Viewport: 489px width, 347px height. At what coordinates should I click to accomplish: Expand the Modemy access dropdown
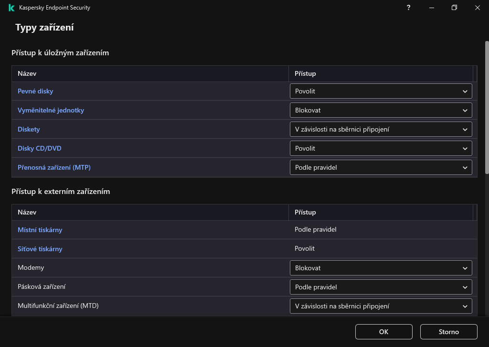click(x=381, y=268)
